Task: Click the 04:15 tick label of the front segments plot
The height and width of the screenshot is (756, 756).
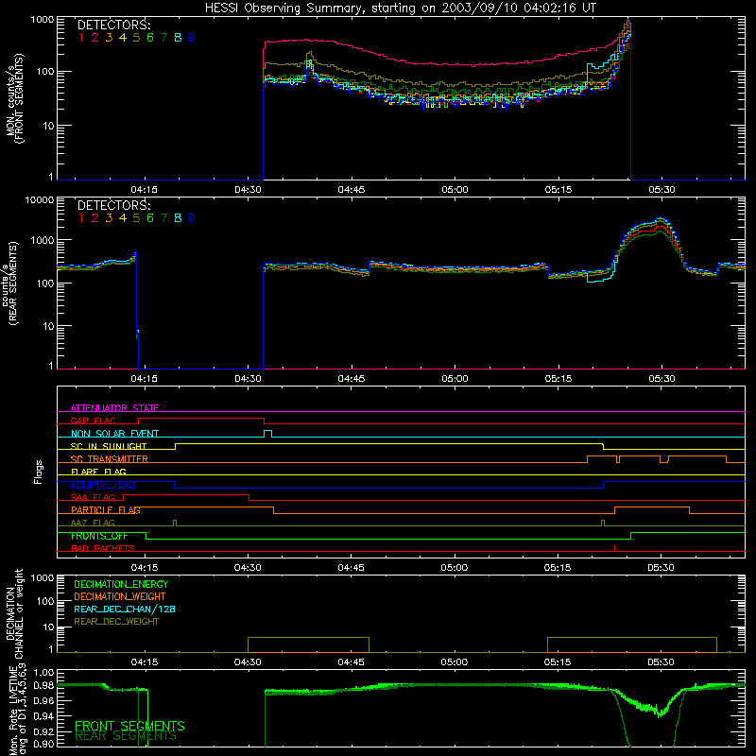Action: [145, 190]
